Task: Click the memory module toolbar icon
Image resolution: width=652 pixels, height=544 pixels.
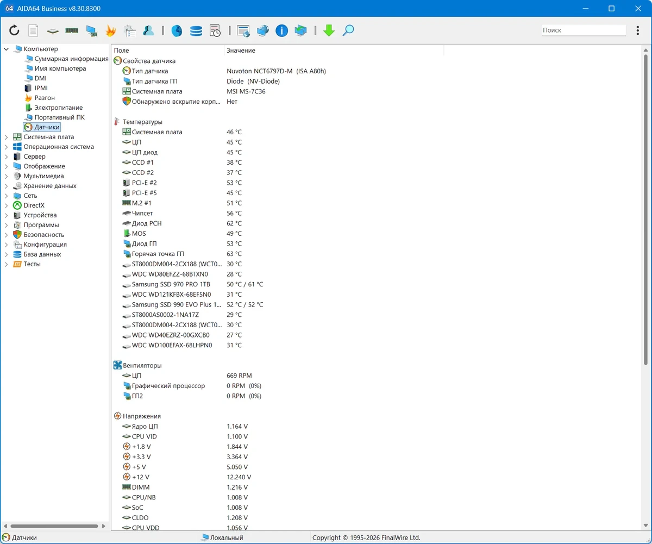Action: (x=72, y=31)
